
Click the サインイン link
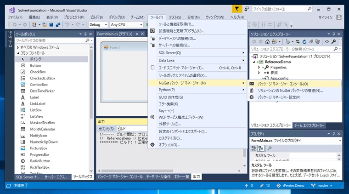click(x=325, y=17)
